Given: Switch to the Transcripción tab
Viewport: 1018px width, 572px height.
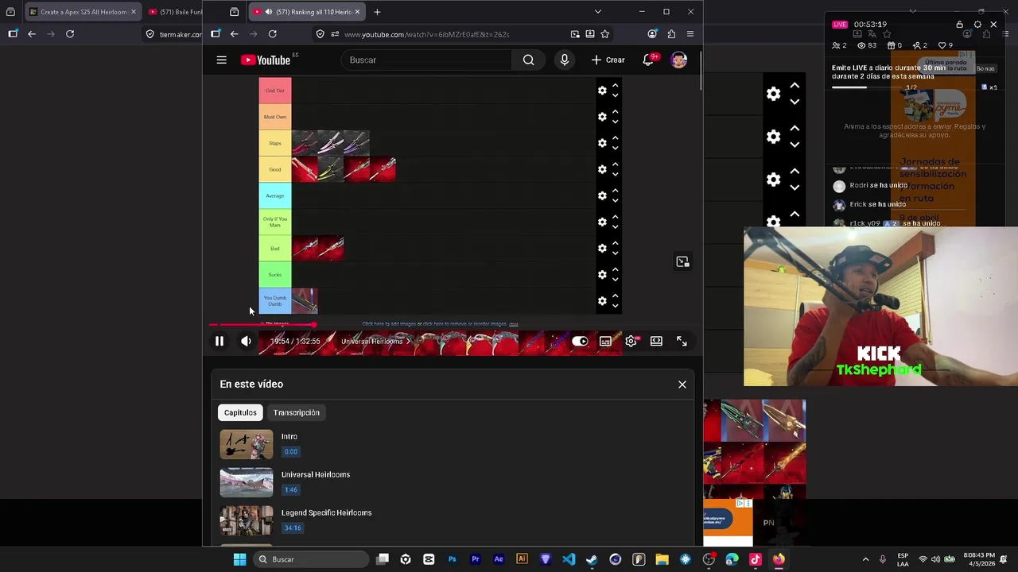Looking at the screenshot, I should point(297,412).
